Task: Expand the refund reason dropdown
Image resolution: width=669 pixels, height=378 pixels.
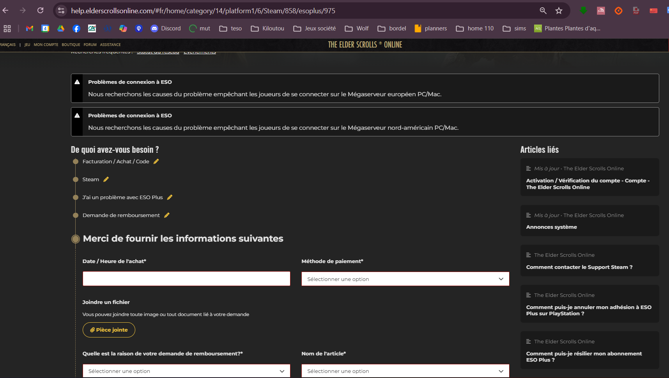Action: tap(186, 371)
